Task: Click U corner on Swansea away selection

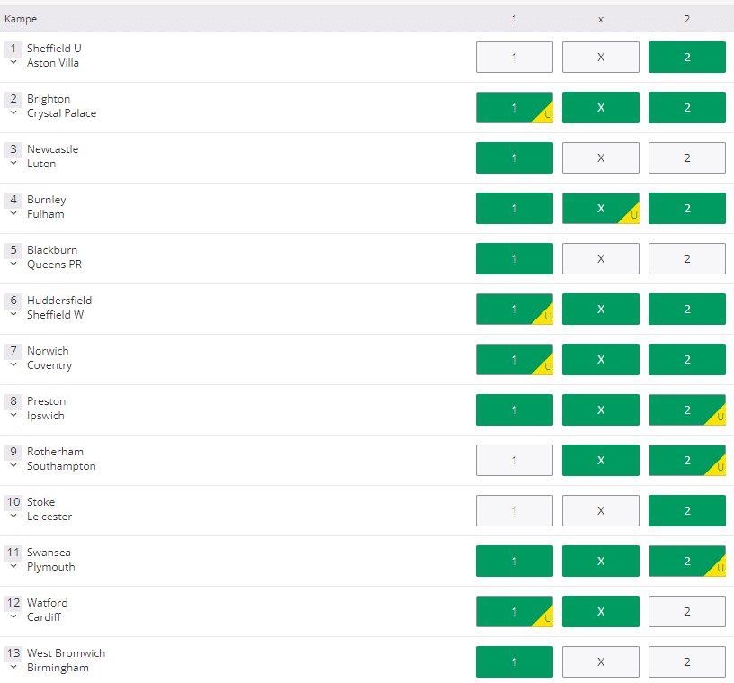Action: click(720, 569)
